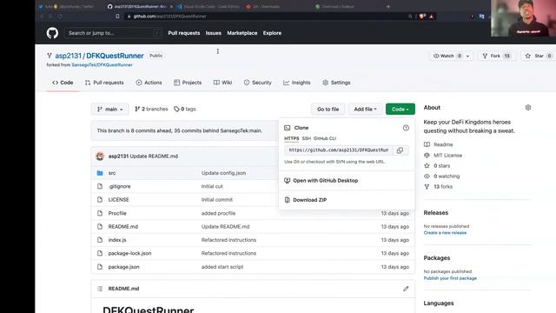Open Explore in top navigation
The image size is (556, 313).
[272, 33]
